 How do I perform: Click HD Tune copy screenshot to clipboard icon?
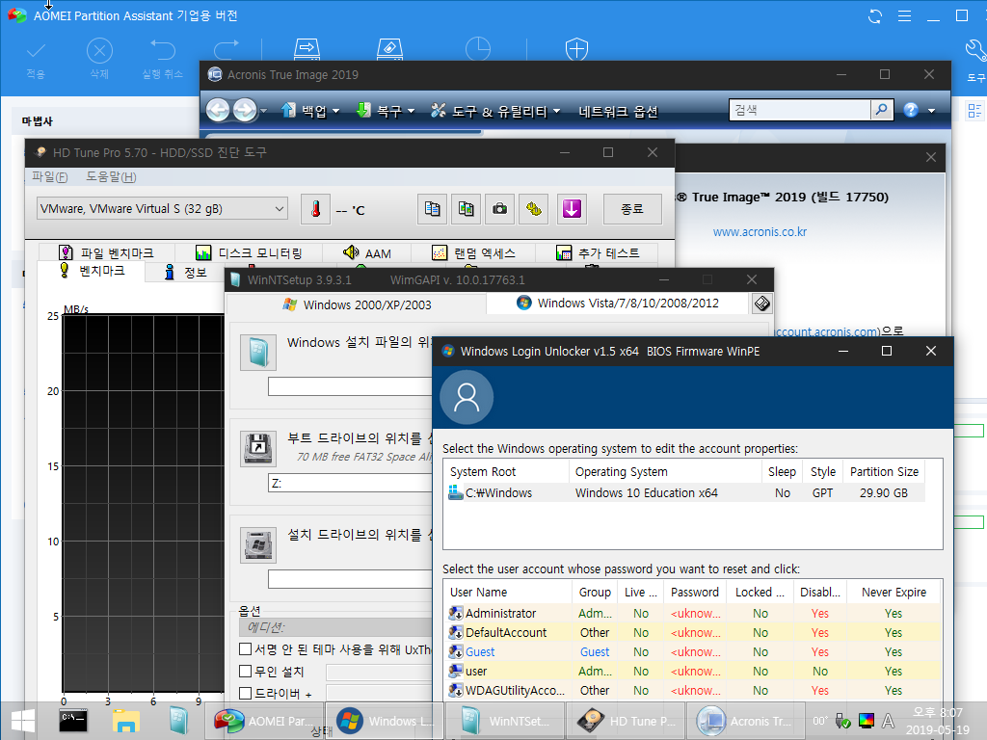click(466, 209)
